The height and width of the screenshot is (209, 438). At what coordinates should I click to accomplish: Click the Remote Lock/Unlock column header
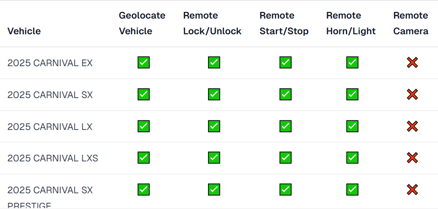tap(212, 23)
